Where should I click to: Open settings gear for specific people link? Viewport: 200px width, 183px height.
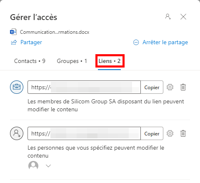170,133
